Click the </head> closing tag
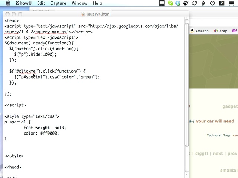This screenshot has width=238, height=178. point(13,167)
